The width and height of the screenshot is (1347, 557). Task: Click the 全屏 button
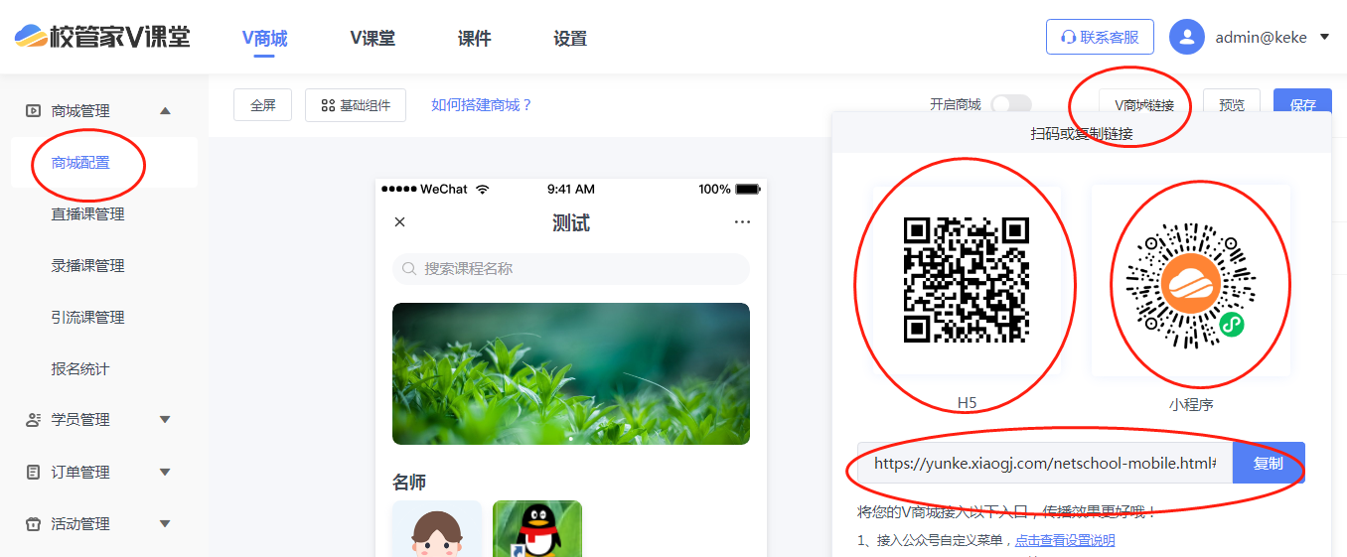[x=262, y=105]
